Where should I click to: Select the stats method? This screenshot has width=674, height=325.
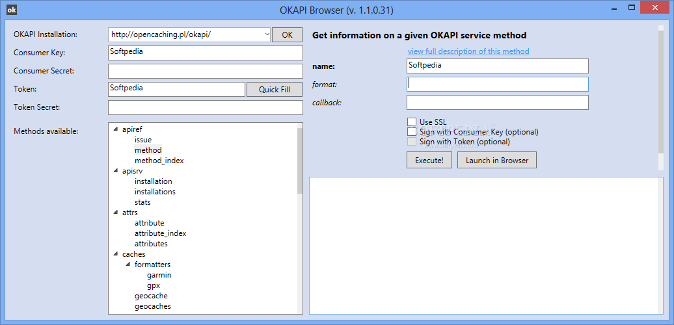click(x=142, y=201)
